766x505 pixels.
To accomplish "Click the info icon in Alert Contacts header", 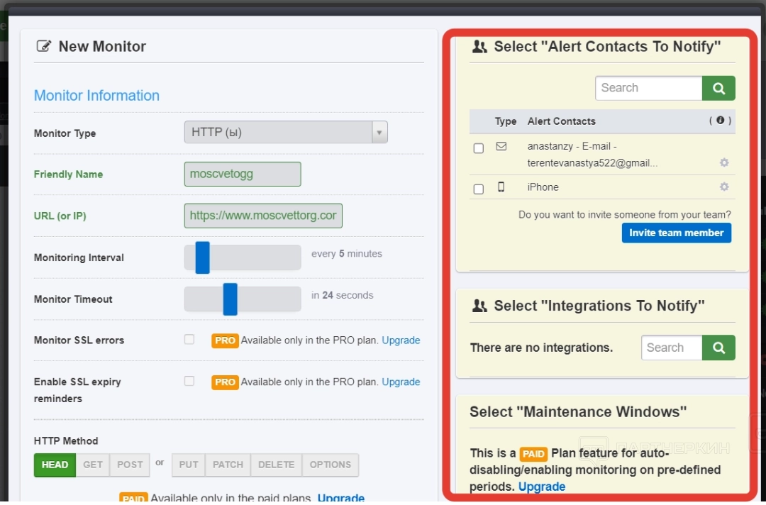I will (x=721, y=121).
